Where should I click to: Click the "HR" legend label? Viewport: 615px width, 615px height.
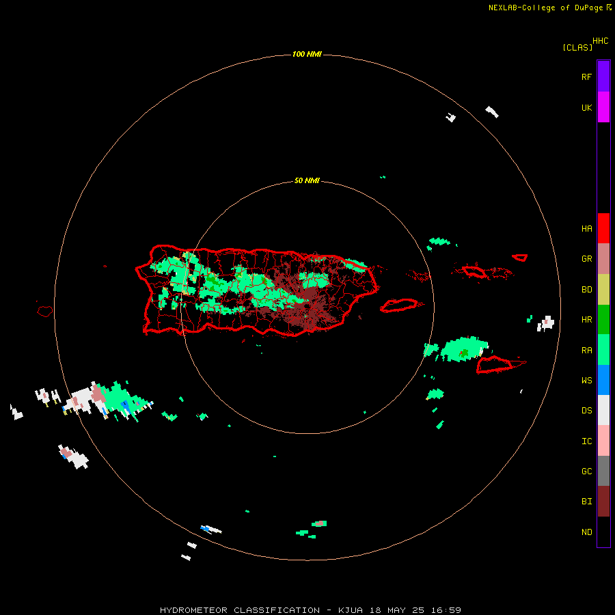[x=586, y=320]
